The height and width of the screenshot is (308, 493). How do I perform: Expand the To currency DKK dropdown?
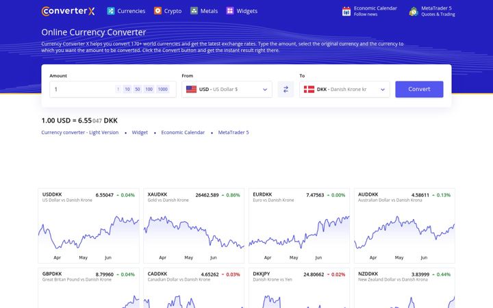point(344,89)
